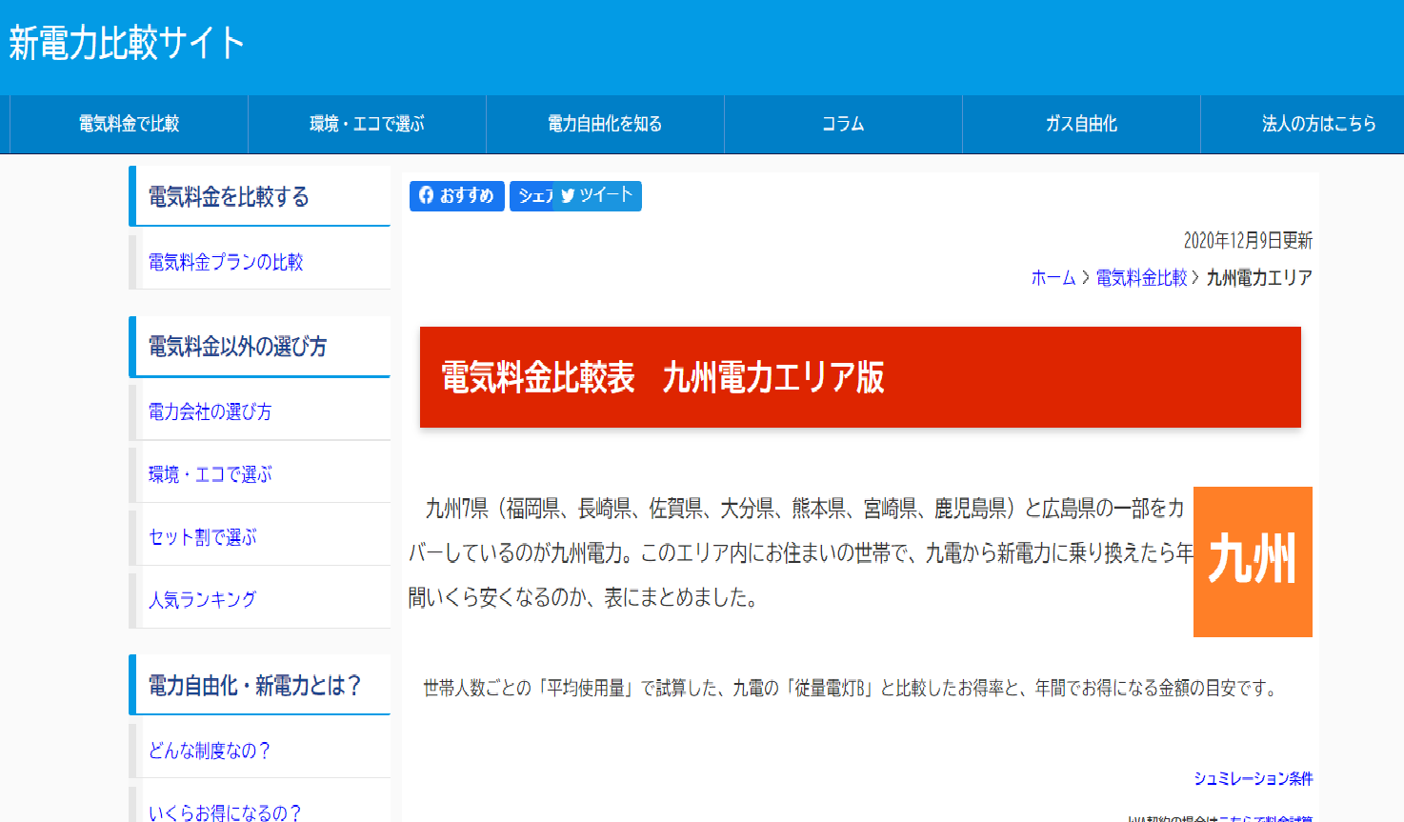The height and width of the screenshot is (822, 1404).
Task: Click the Facebook シェア button
Action: 532,195
